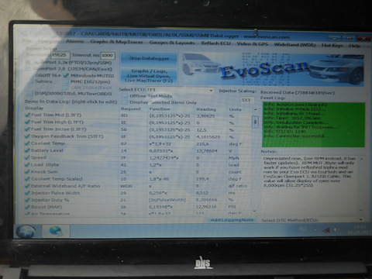The image size is (372, 279).
Task: Click Stop Datalogger button
Action: point(149,58)
